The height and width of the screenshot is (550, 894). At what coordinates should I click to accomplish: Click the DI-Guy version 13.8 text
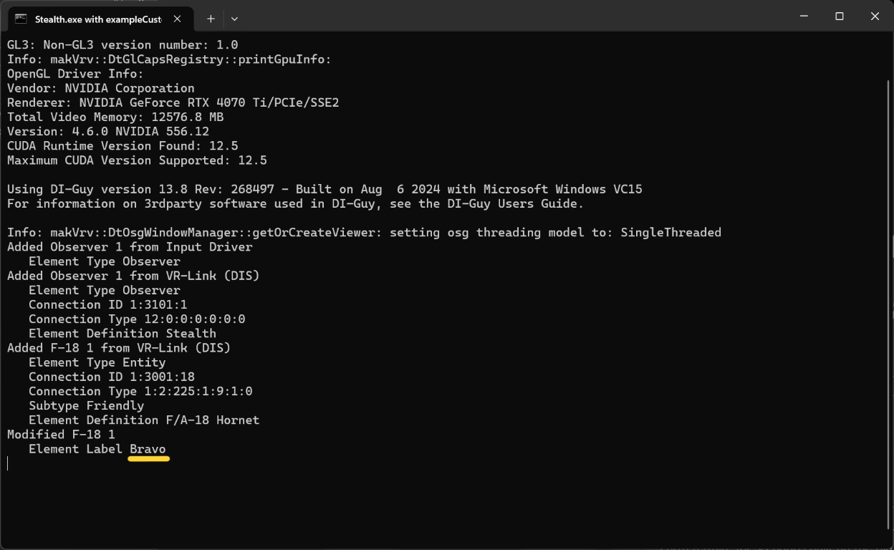(x=94, y=189)
